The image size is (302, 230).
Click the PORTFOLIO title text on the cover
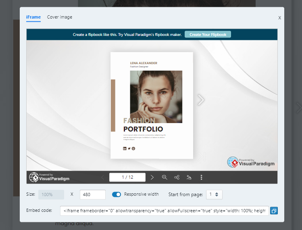click(143, 129)
